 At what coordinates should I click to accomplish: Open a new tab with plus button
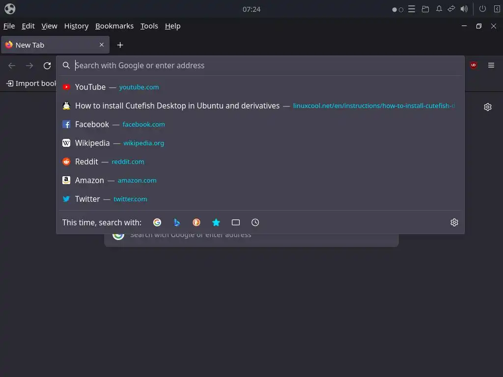[x=120, y=45]
